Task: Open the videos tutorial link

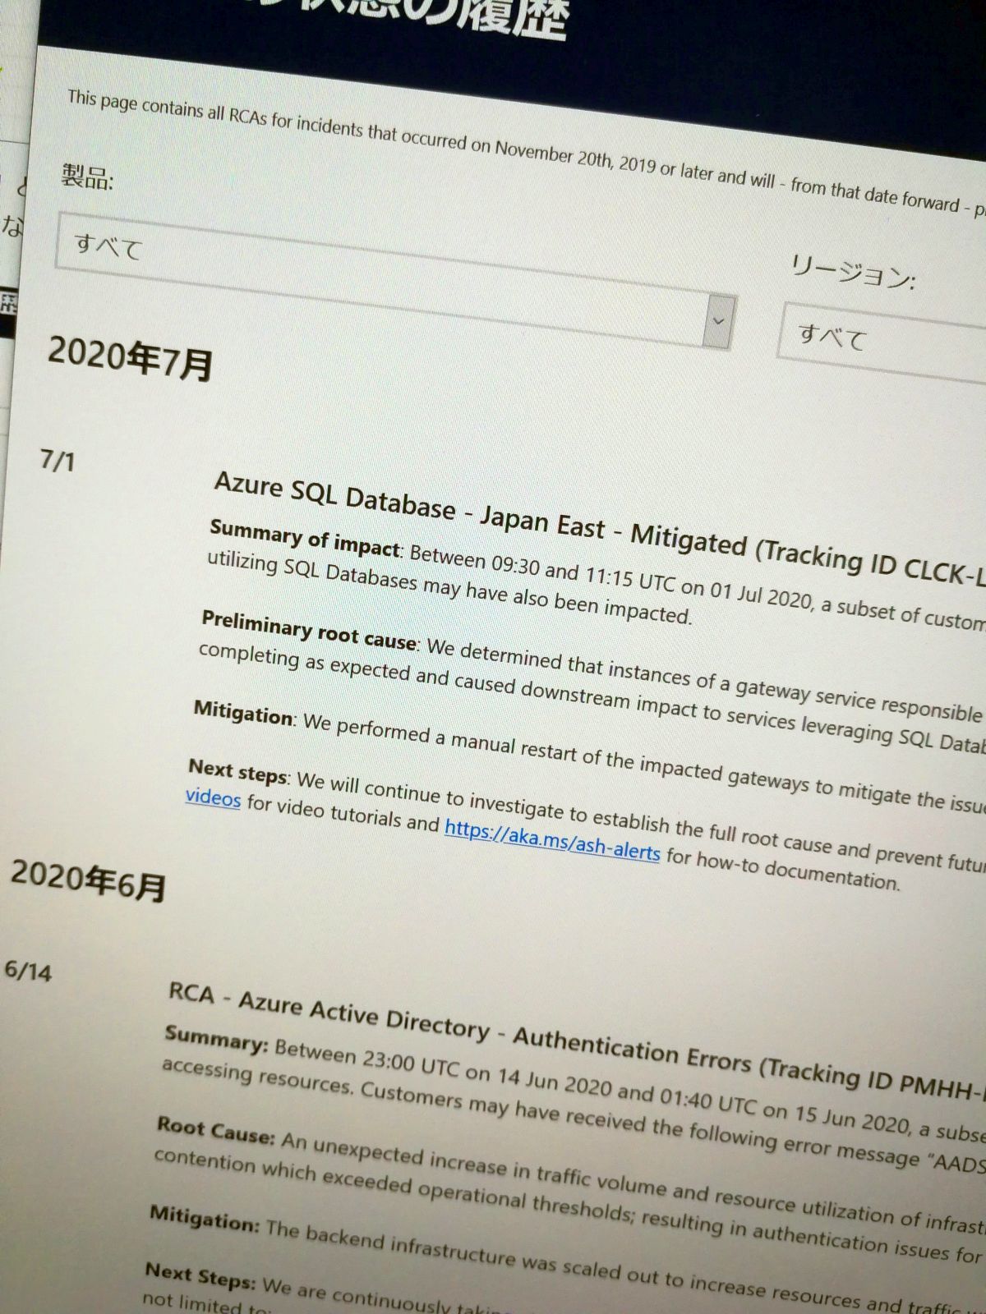Action: pyautogui.click(x=213, y=797)
